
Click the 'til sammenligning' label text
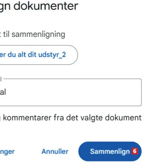(34, 34)
